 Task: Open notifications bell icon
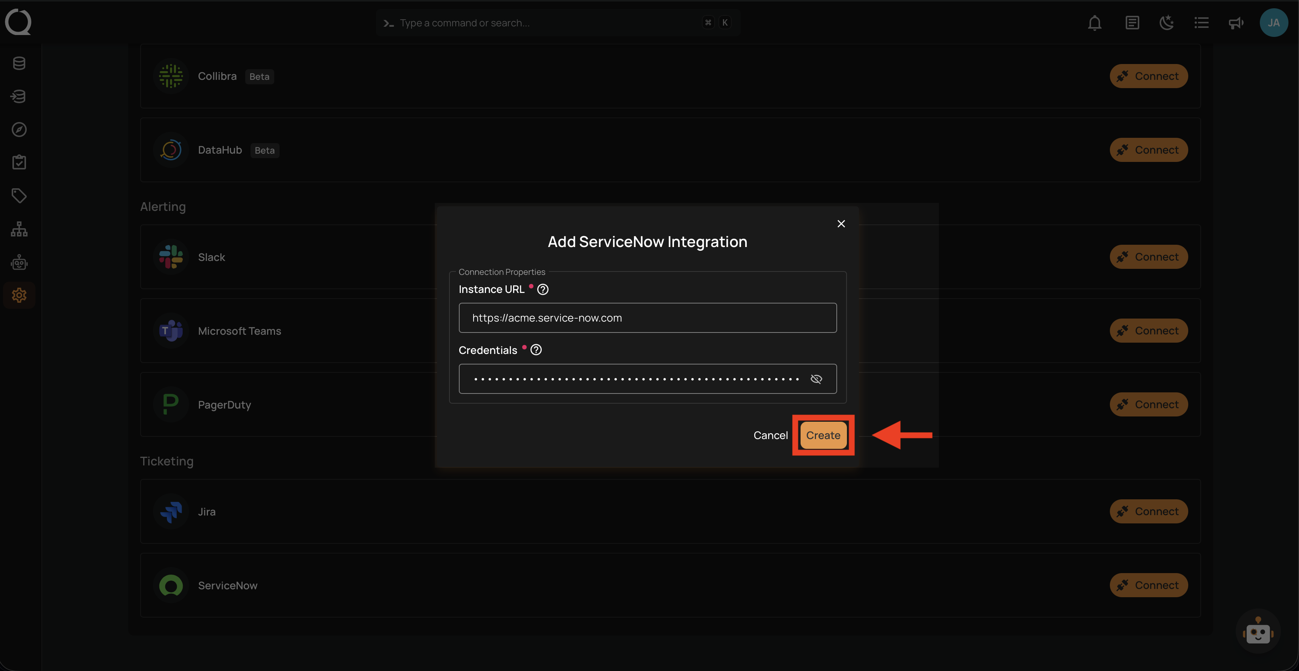[x=1094, y=23]
